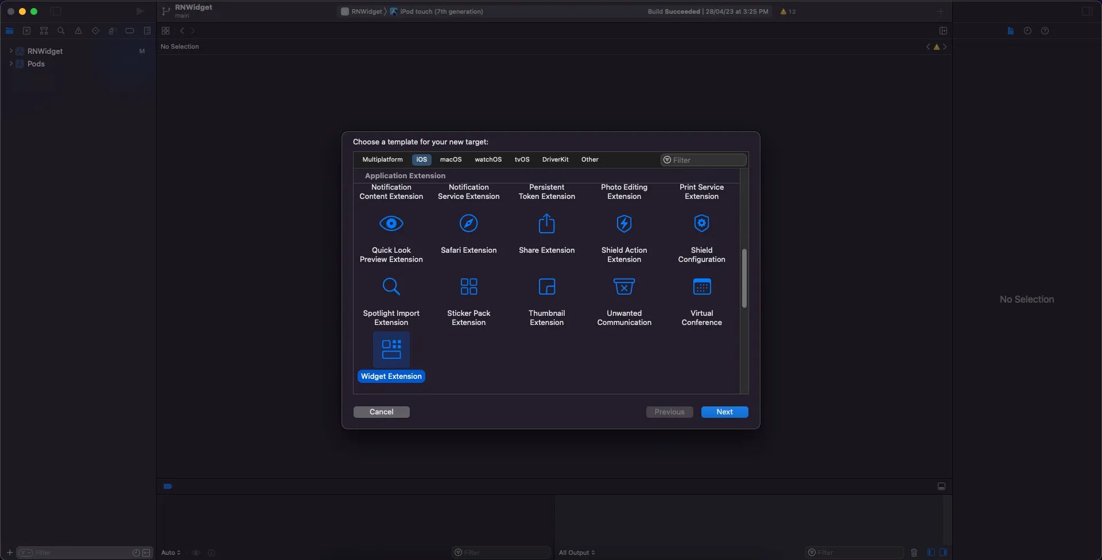Image resolution: width=1102 pixels, height=560 pixels.
Task: Open the Test navigator diamond icon
Action: pos(95,31)
